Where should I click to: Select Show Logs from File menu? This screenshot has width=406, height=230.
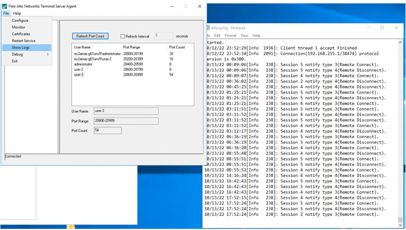(x=21, y=48)
